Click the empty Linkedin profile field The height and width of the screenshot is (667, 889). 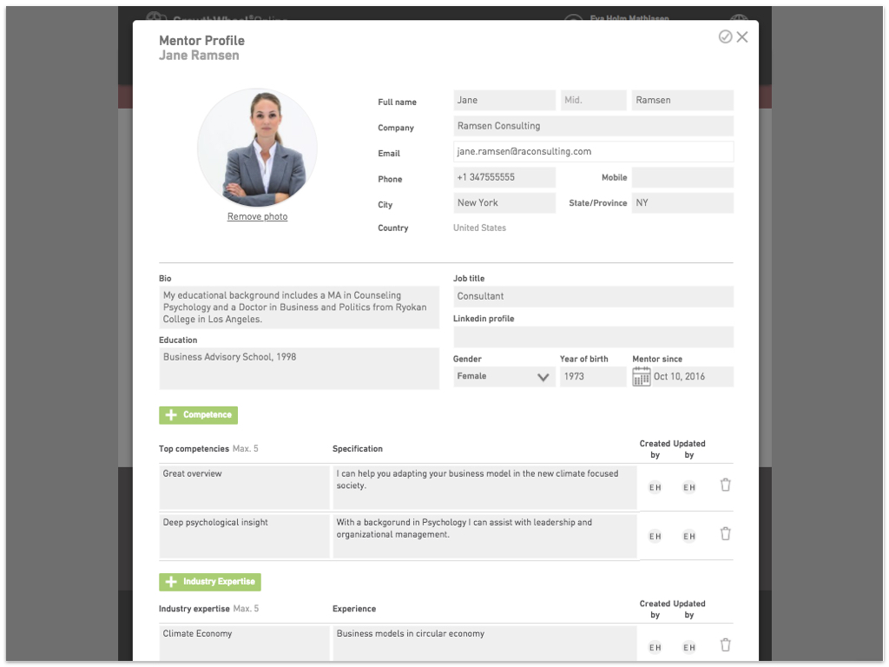[x=594, y=337]
